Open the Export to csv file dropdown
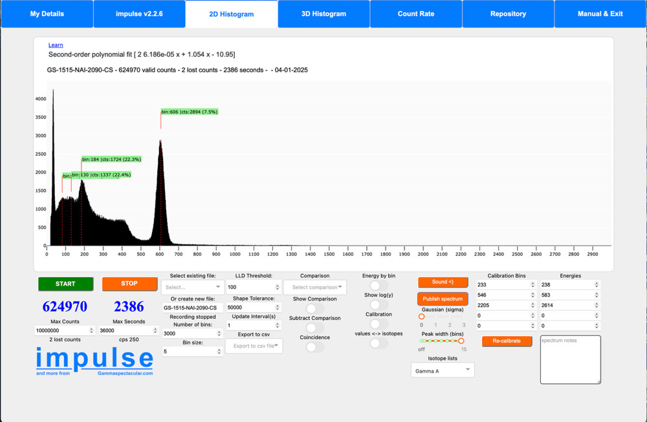This screenshot has width=647, height=422. click(254, 346)
